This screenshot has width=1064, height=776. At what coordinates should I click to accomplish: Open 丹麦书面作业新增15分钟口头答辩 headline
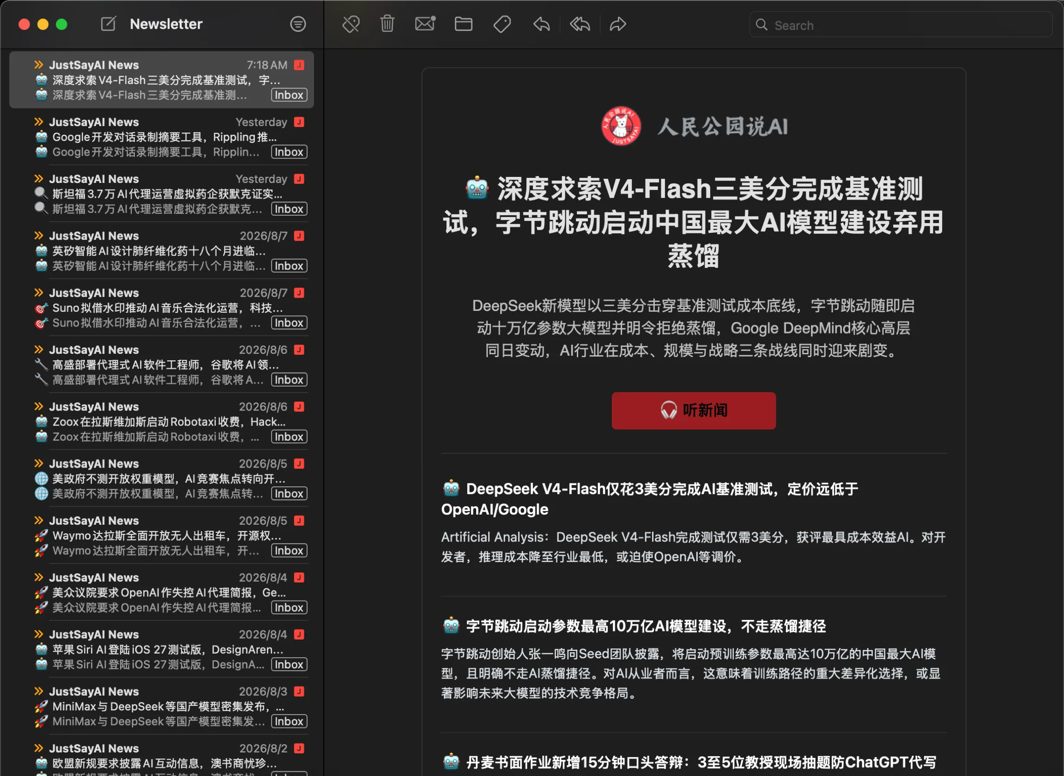[x=689, y=762]
